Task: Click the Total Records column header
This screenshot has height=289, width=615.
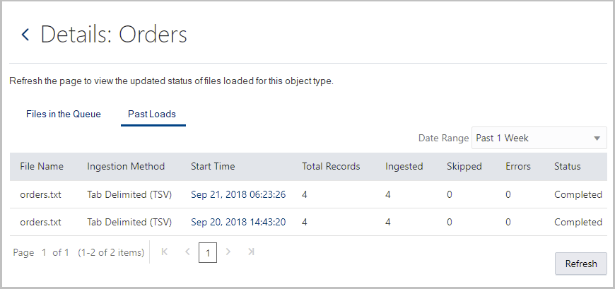Action: 331,167
